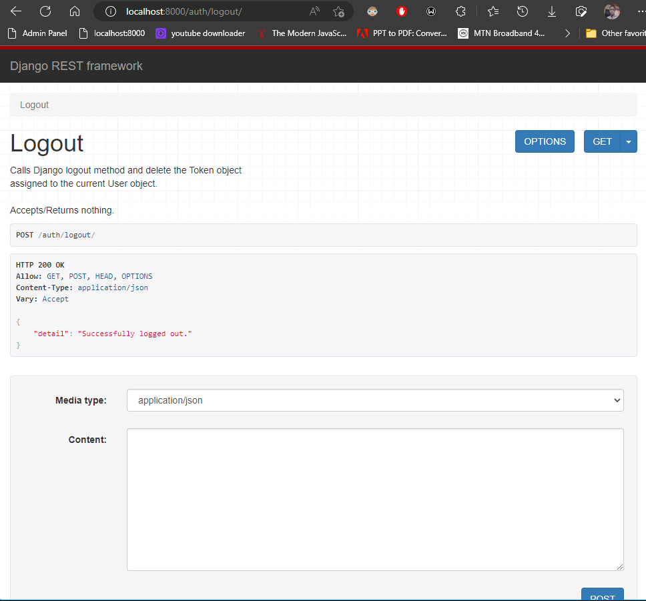646x601 pixels.
Task: Open the Media type dropdown
Action: click(375, 400)
